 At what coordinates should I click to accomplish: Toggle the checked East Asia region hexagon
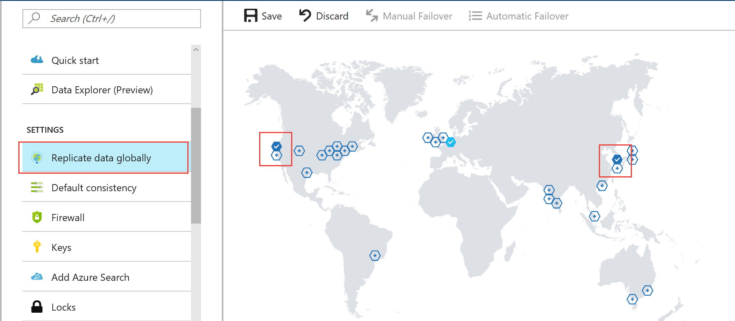[x=617, y=159]
